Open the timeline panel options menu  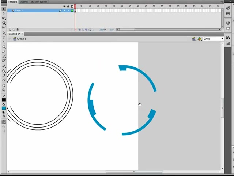click(x=222, y=1)
